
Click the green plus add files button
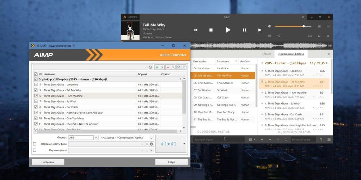coord(157,67)
